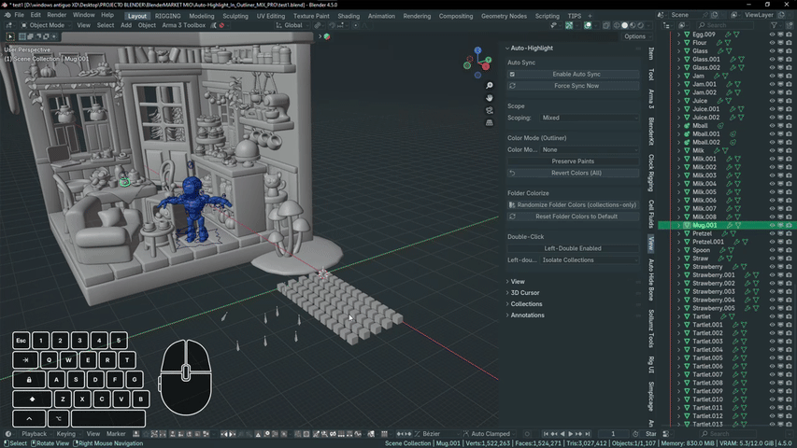Screen dimensions: 797x448
Task: Click the navigation gizmo red X axis
Action: coord(486,66)
